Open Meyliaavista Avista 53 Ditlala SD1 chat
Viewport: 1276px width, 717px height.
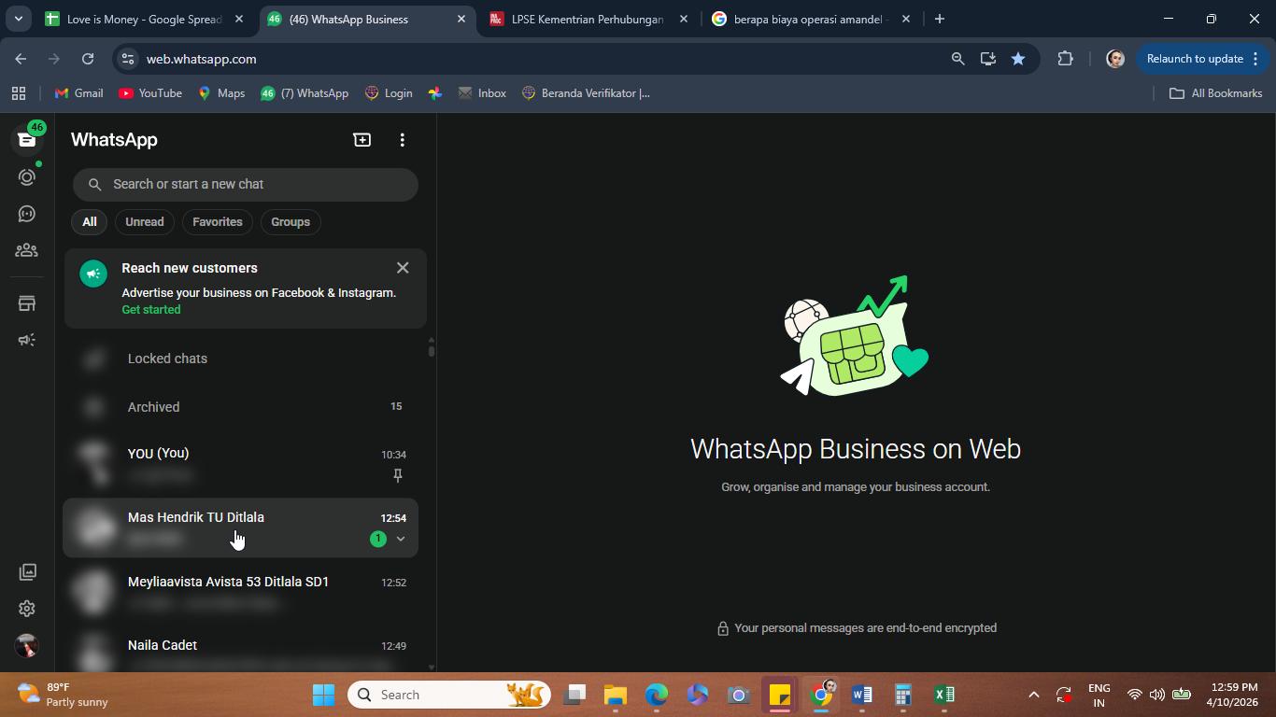point(241,592)
